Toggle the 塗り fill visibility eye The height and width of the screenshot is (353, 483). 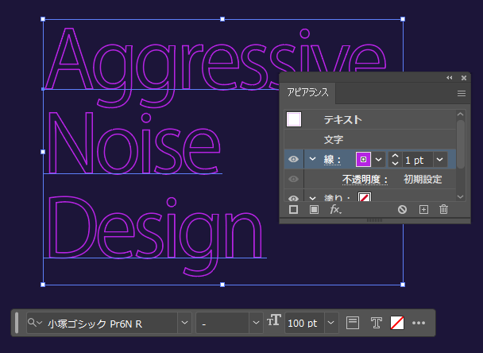click(294, 197)
